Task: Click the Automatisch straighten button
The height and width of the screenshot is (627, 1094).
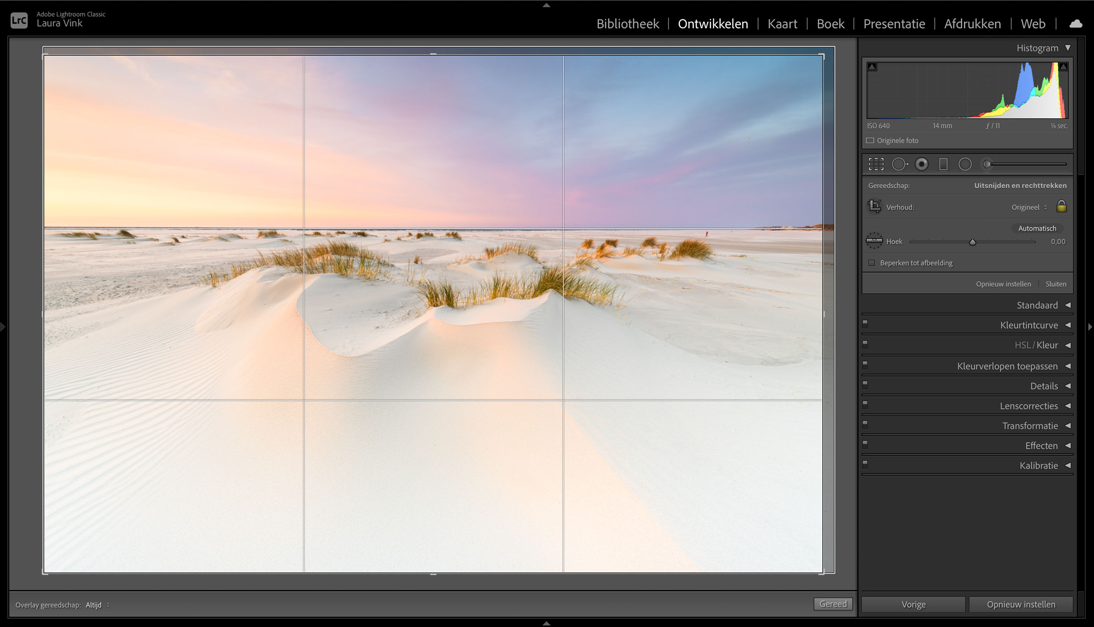Action: (1037, 228)
